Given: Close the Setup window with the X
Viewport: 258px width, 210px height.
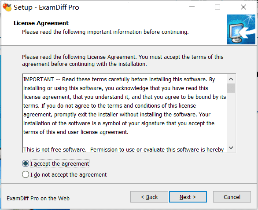Looking at the screenshot, I should pyautogui.click(x=243, y=7).
